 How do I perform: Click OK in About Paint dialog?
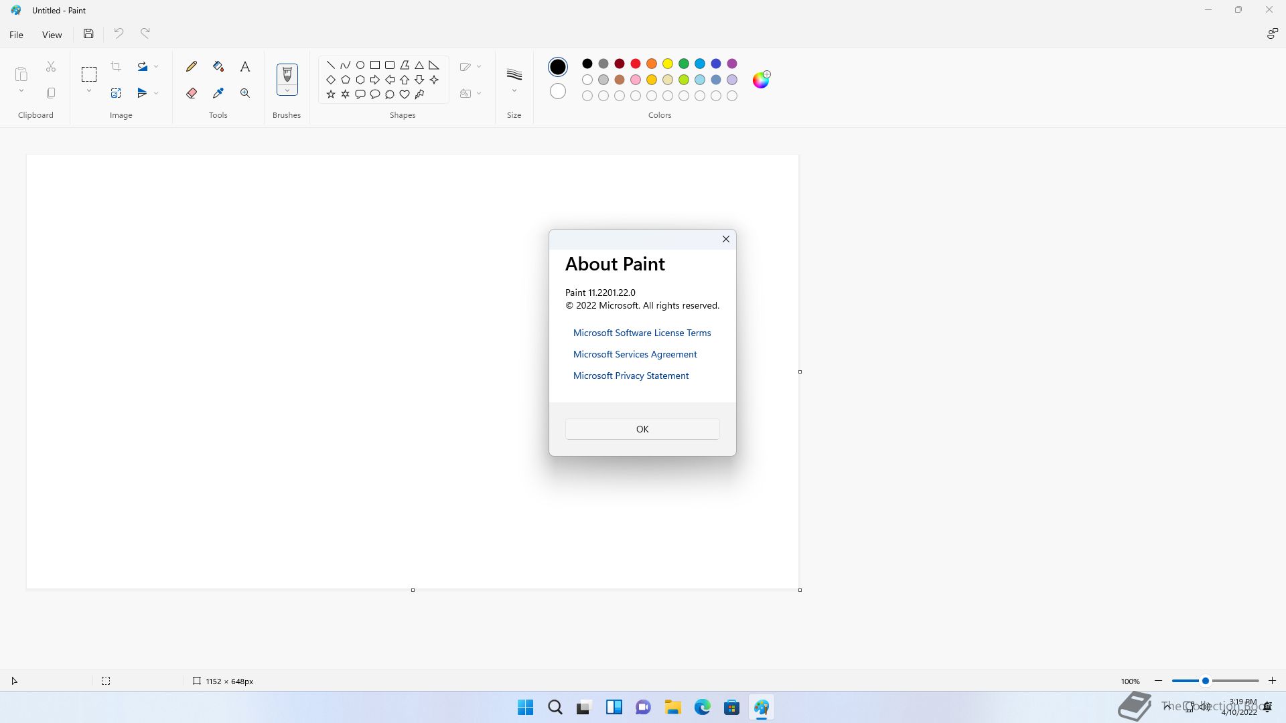(x=642, y=429)
